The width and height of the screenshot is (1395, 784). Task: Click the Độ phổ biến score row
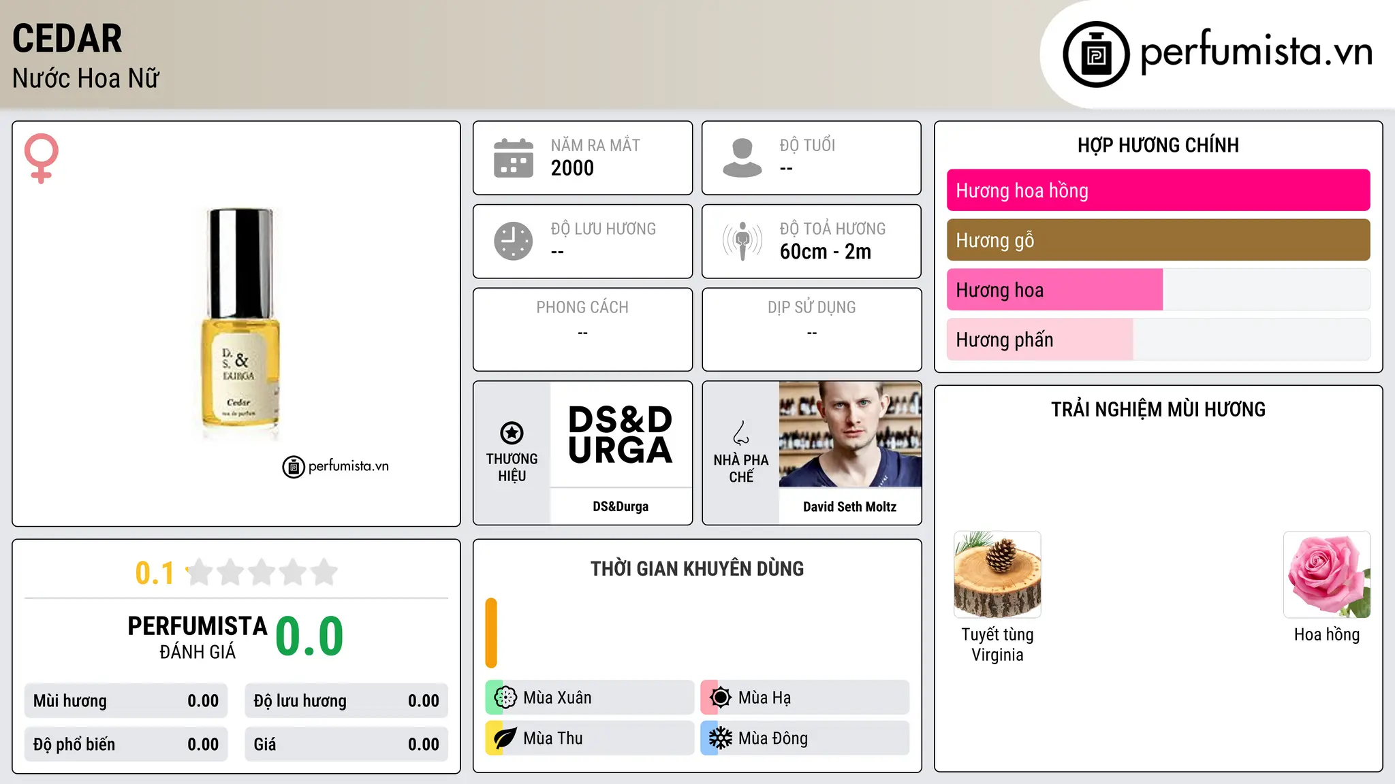click(x=126, y=745)
